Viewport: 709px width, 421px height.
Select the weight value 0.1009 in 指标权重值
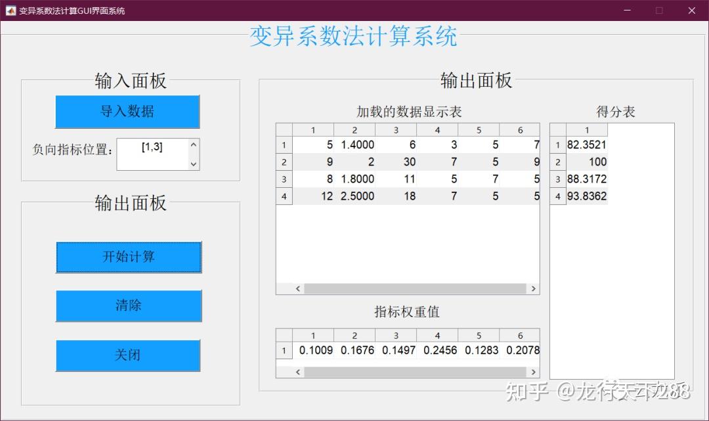(x=315, y=350)
